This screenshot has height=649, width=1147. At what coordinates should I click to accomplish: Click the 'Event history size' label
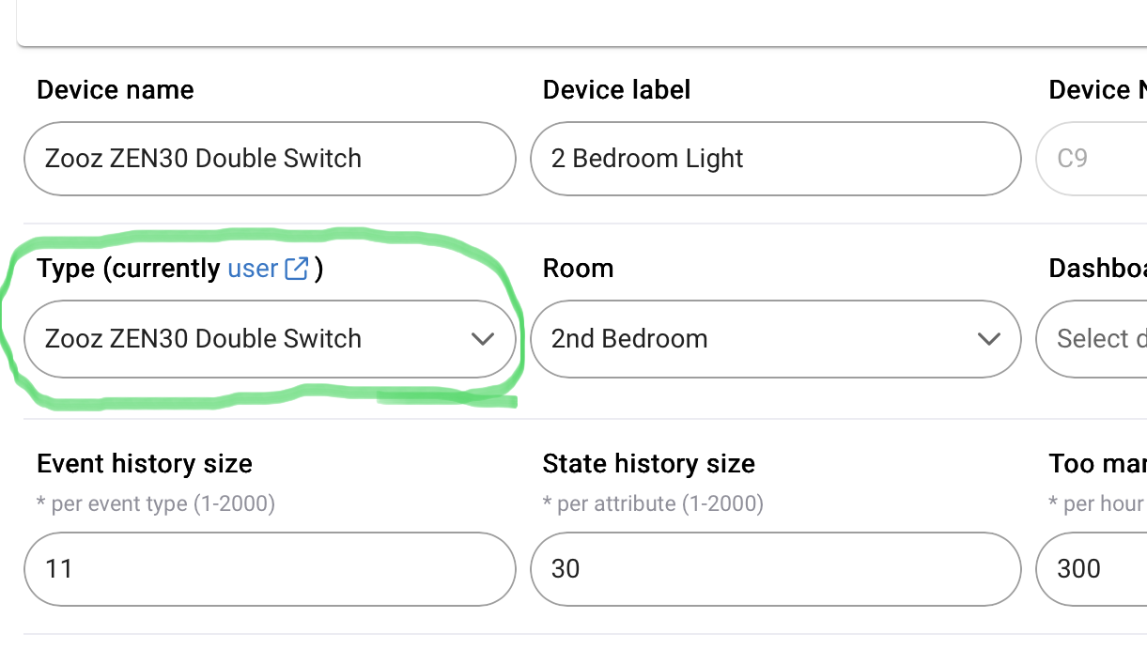tap(145, 464)
